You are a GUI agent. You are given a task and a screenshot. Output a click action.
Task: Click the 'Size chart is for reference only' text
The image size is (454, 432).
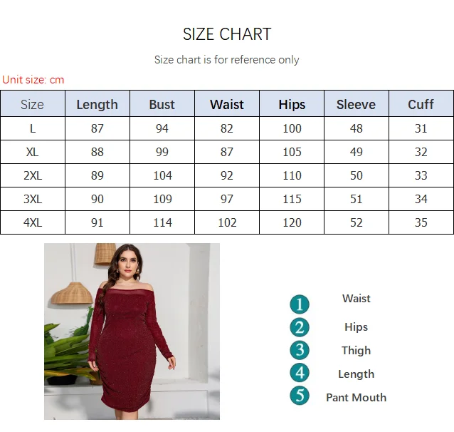227,60
